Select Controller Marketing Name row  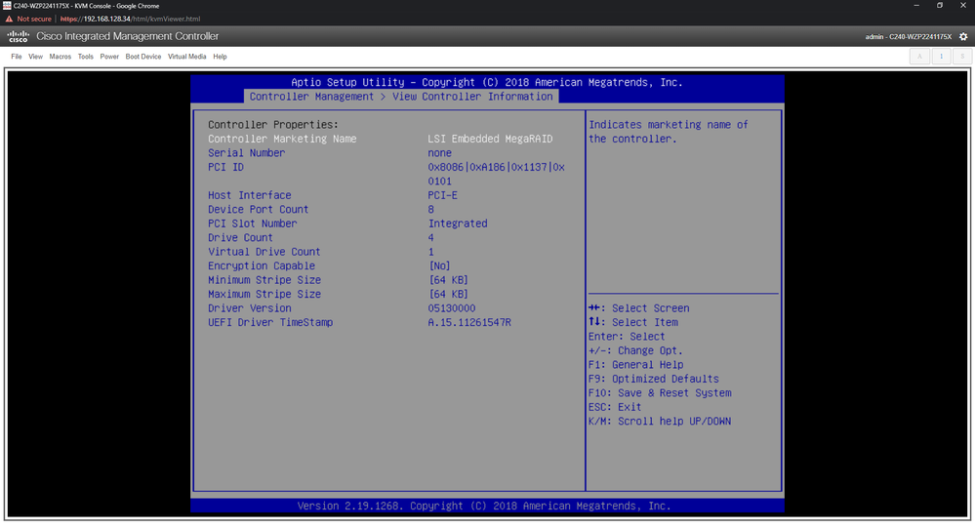click(380, 139)
